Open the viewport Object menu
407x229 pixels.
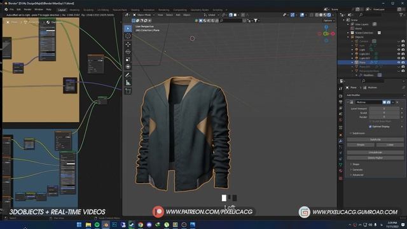point(186,15)
